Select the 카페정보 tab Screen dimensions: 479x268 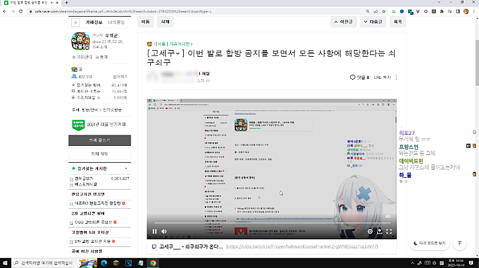coord(92,22)
